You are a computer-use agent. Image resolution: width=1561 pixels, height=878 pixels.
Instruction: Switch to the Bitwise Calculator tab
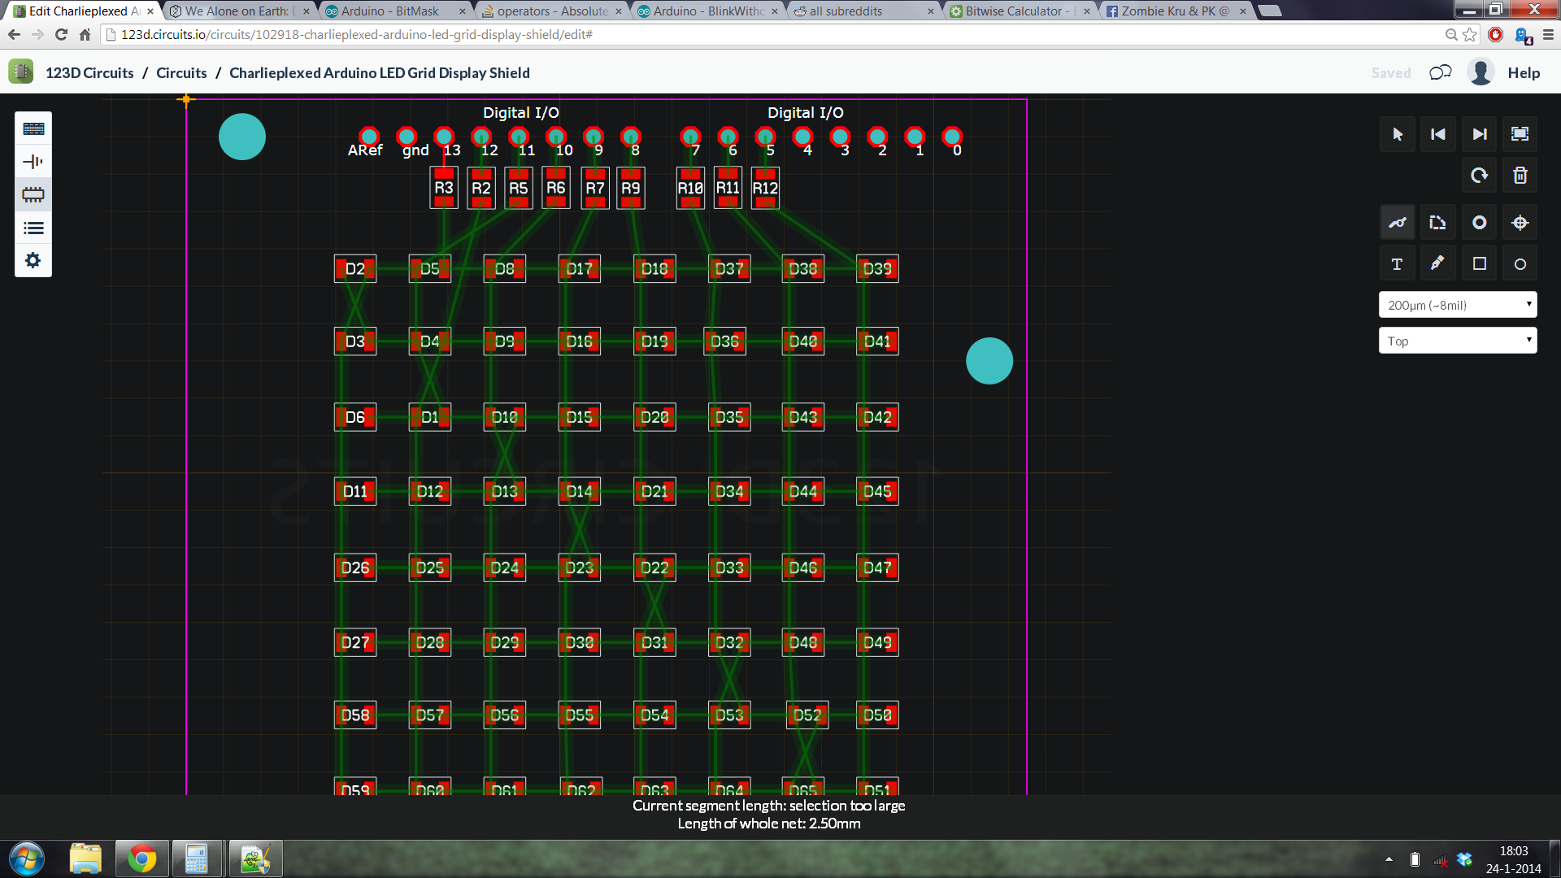[x=1016, y=11]
